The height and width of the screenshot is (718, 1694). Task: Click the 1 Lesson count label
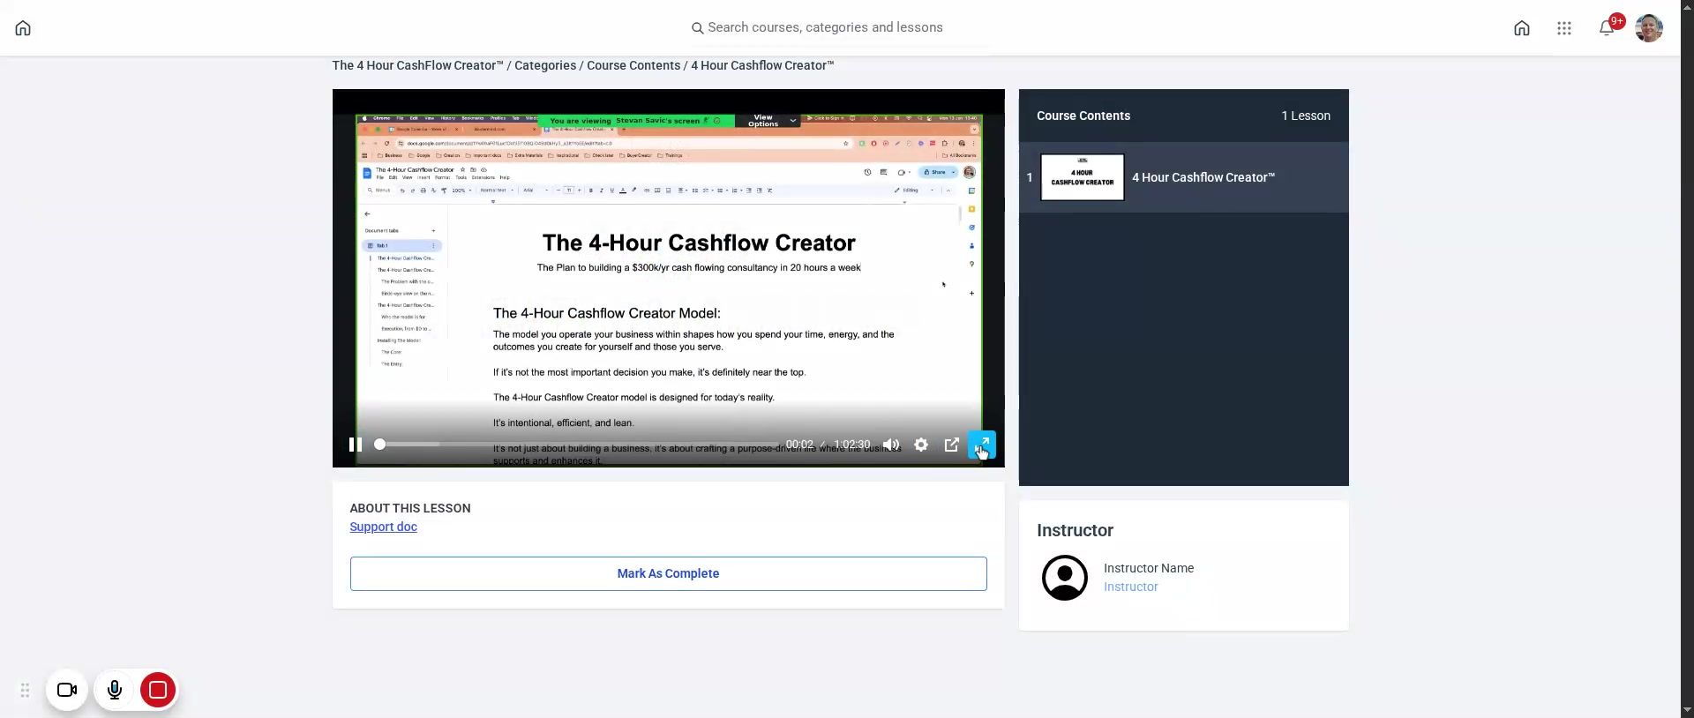click(x=1306, y=116)
